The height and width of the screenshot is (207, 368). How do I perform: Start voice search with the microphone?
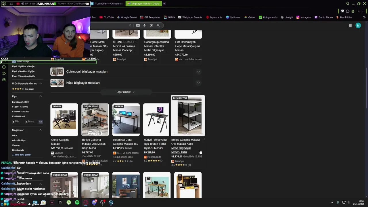[145, 25]
